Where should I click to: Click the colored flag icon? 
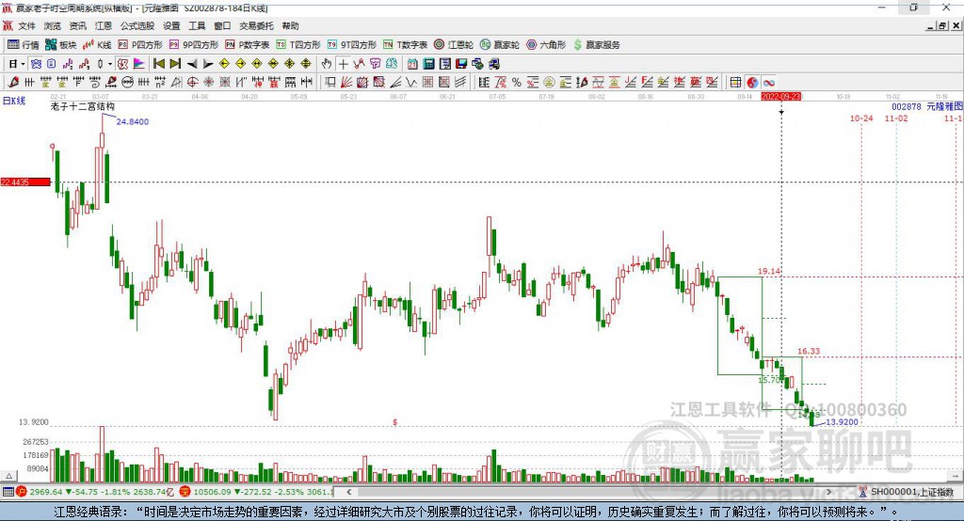(x=139, y=64)
